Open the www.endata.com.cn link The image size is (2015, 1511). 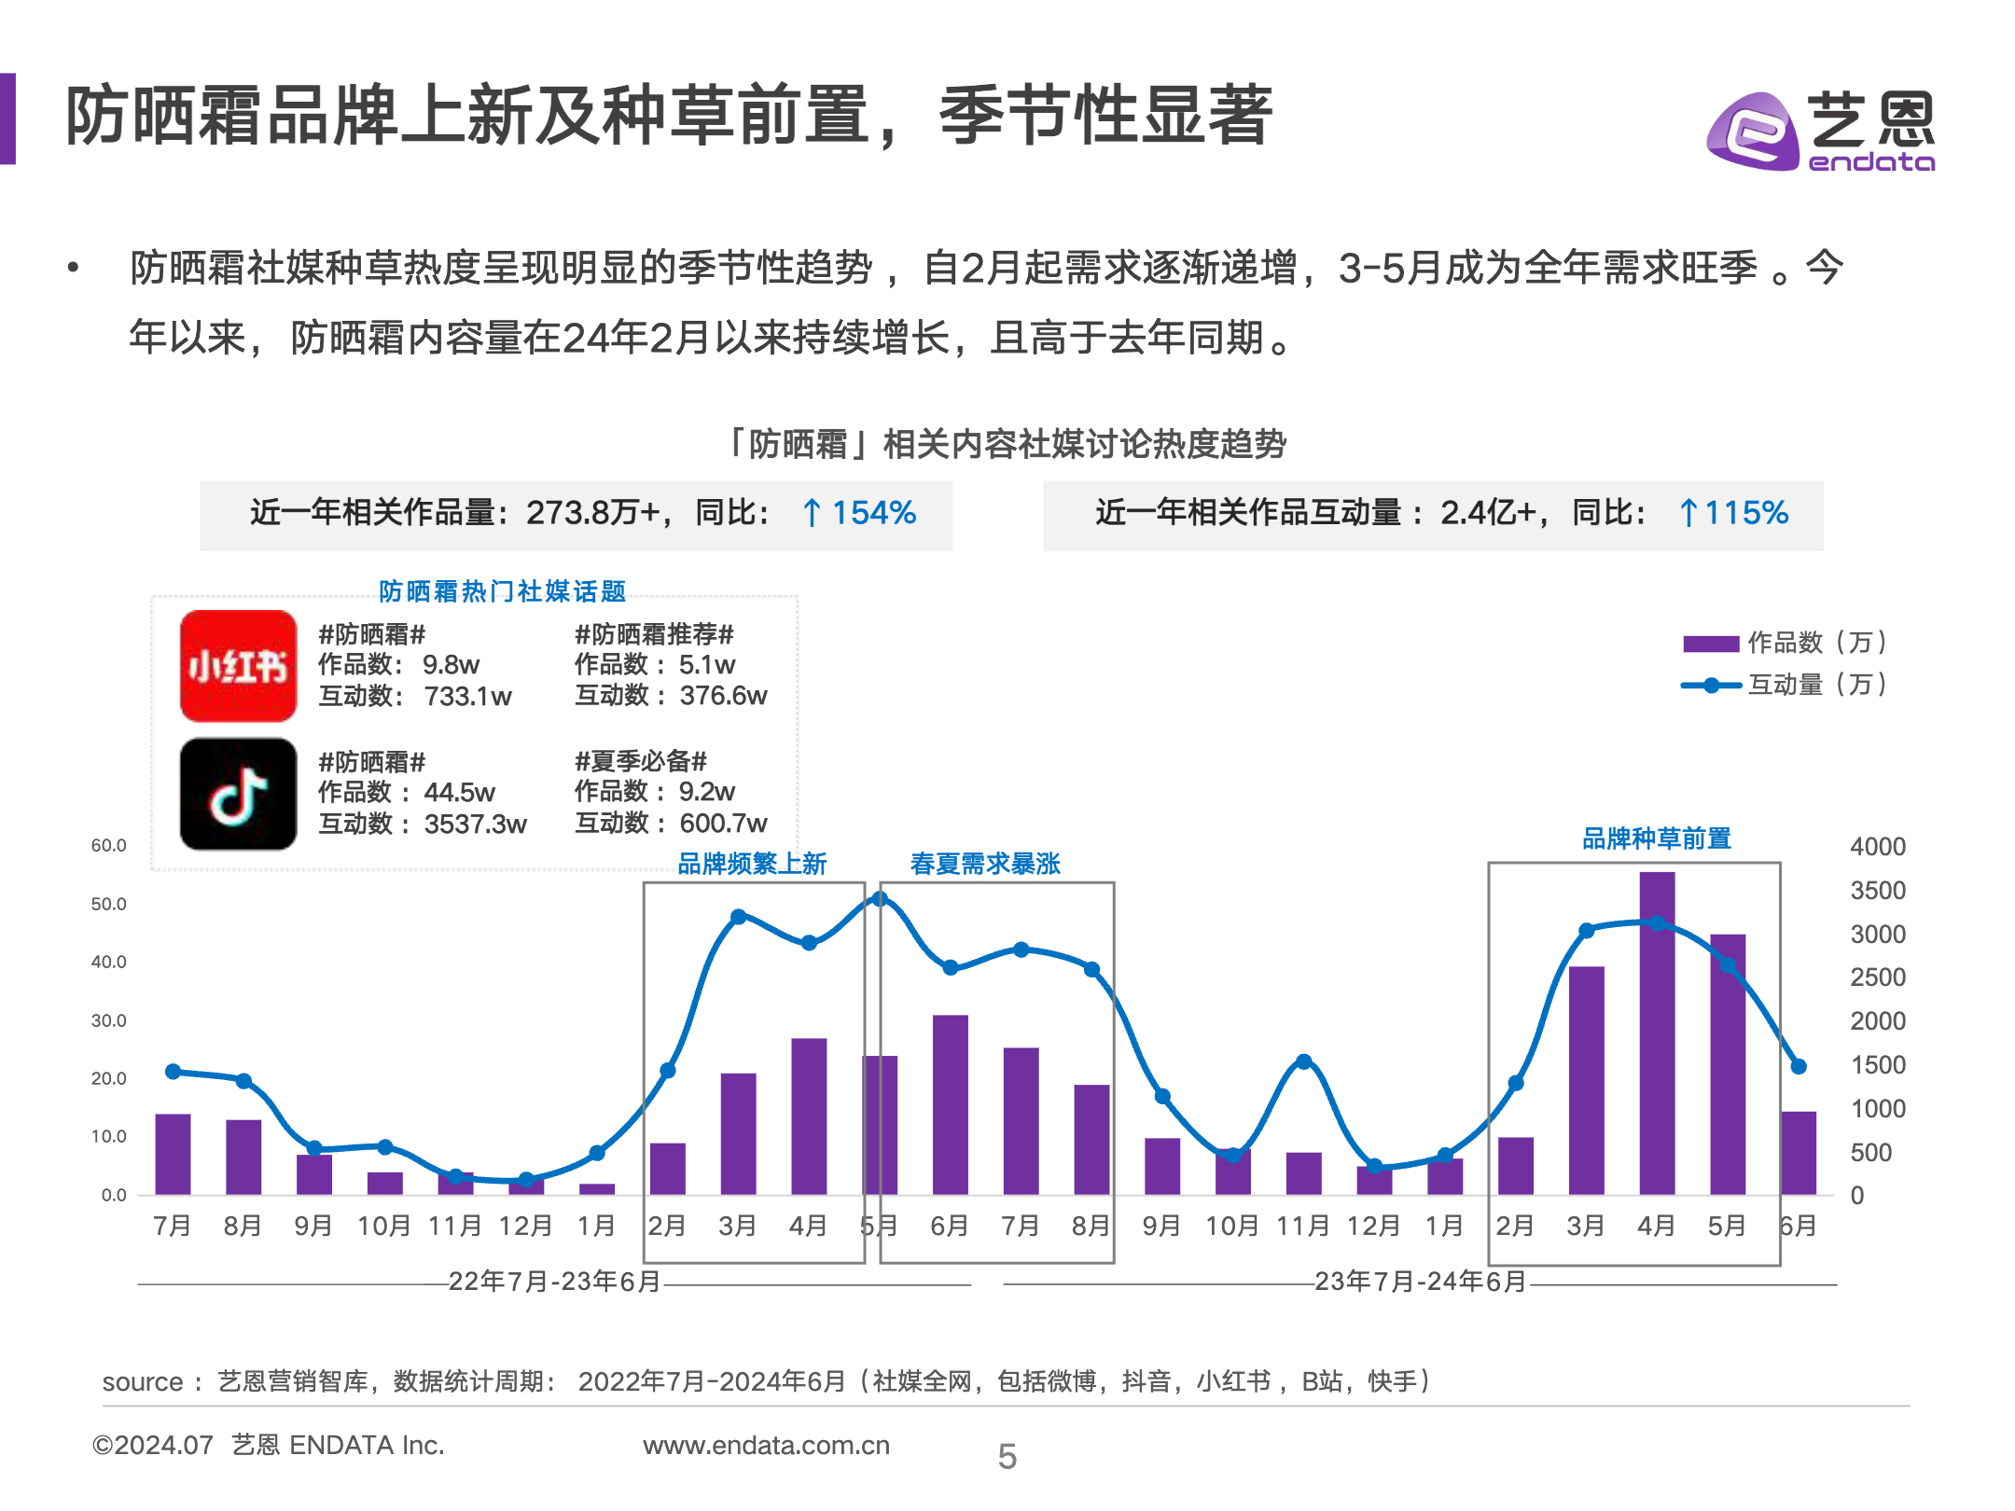pos(766,1445)
